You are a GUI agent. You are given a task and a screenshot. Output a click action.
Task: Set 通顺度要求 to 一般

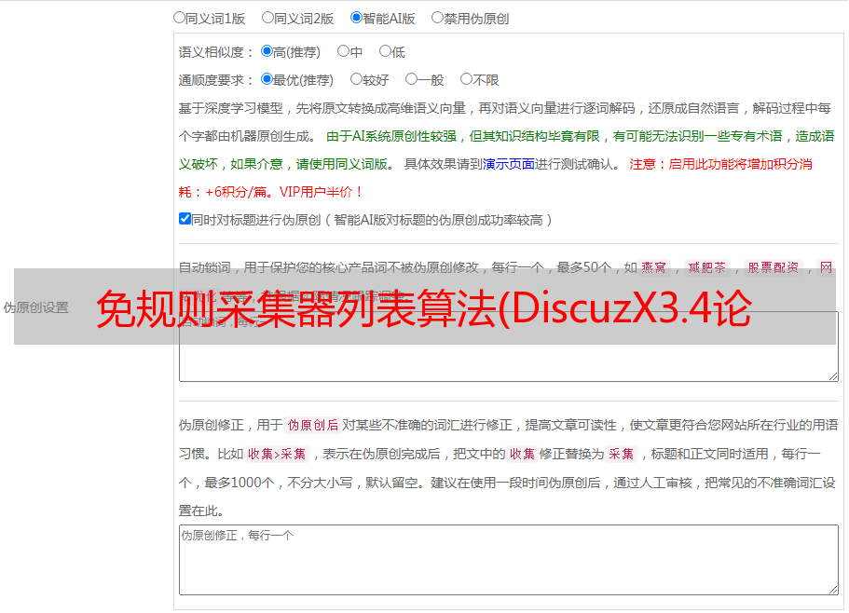412,79
